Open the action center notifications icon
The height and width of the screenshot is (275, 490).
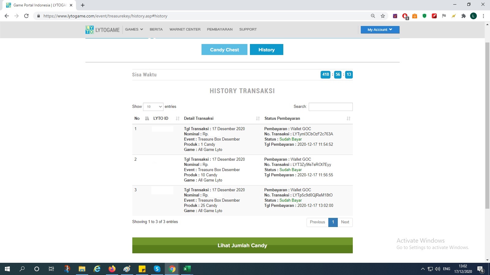click(x=481, y=269)
